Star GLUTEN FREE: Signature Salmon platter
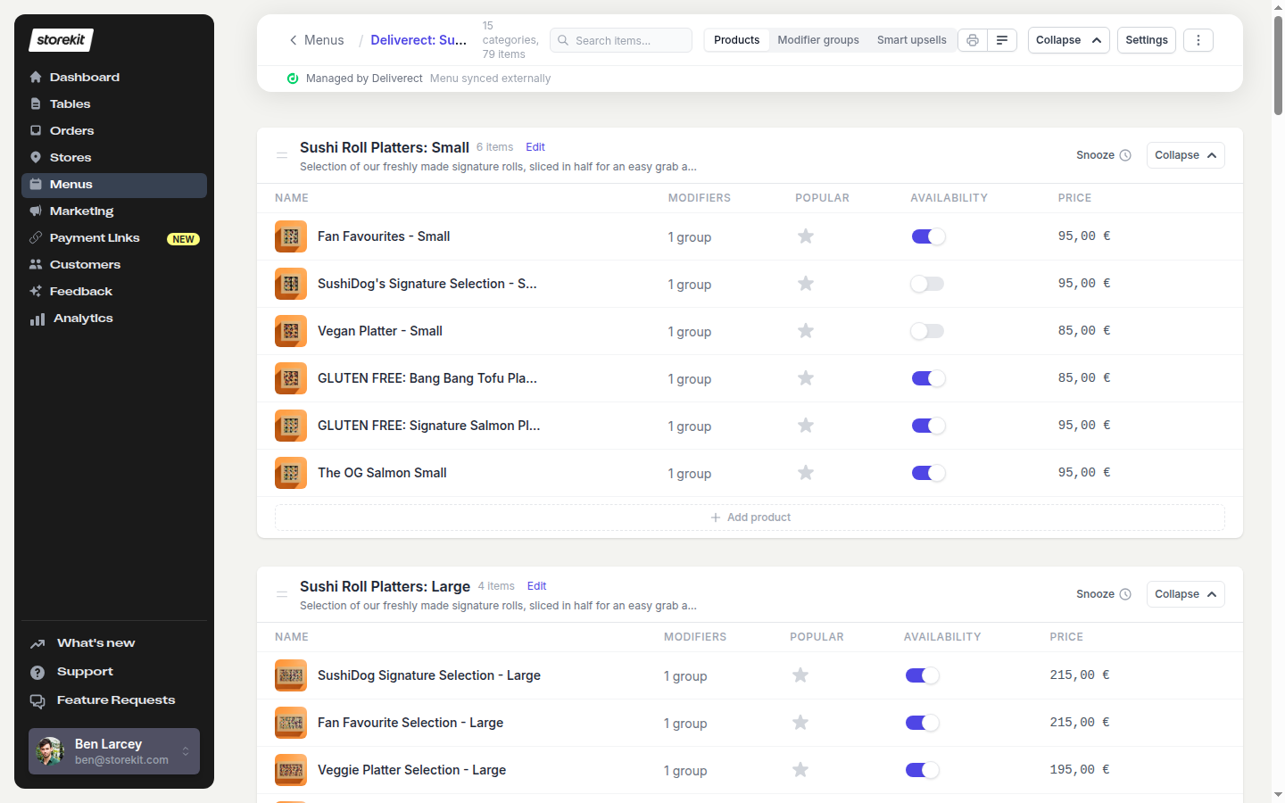The width and height of the screenshot is (1285, 803). pyautogui.click(x=806, y=426)
